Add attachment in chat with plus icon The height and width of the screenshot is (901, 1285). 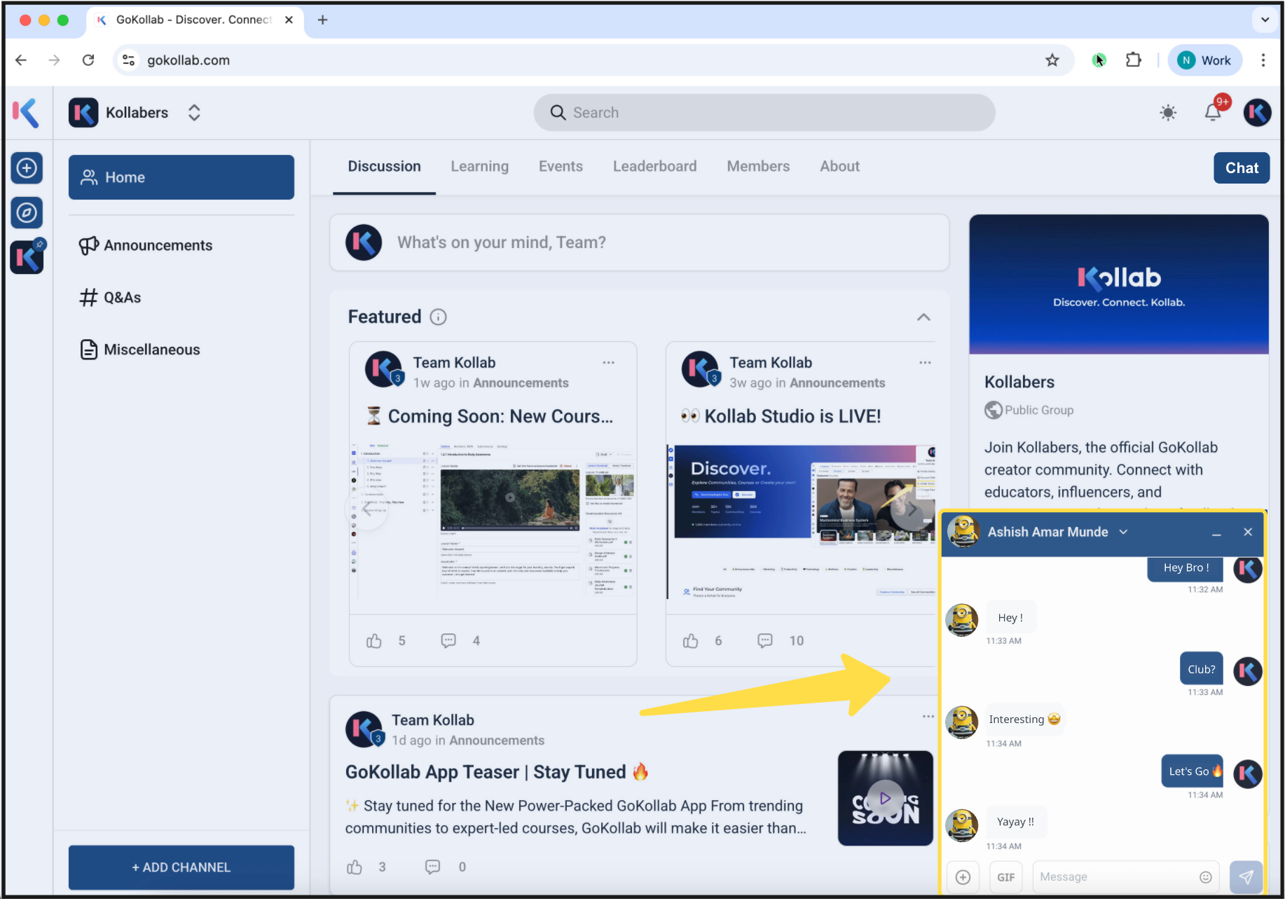point(963,877)
